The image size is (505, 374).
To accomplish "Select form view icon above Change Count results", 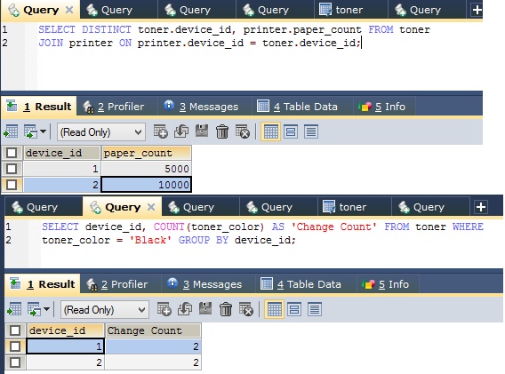I will [x=294, y=309].
